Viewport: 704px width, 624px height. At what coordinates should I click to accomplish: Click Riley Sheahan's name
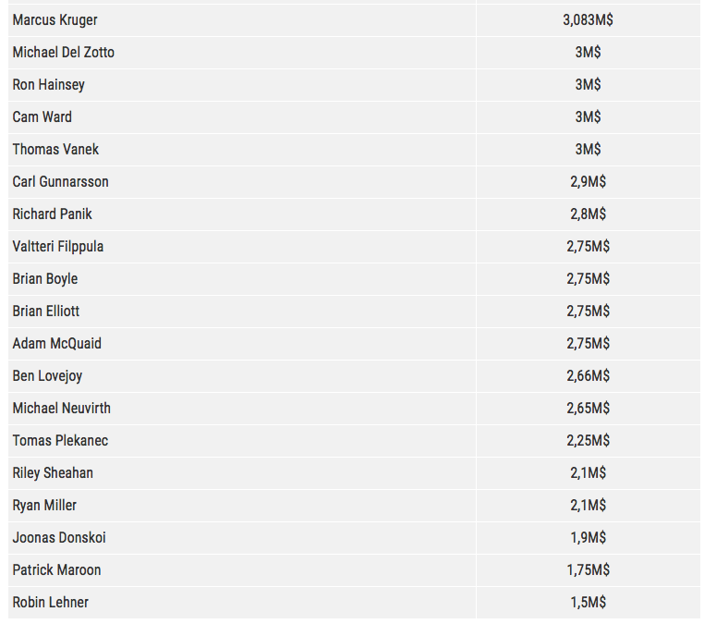click(x=53, y=472)
